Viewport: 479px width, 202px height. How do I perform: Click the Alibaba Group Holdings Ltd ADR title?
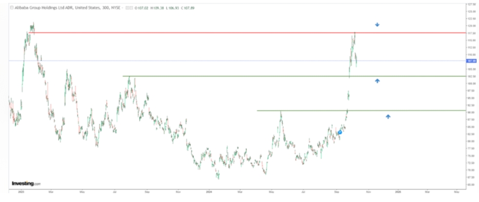click(40, 8)
